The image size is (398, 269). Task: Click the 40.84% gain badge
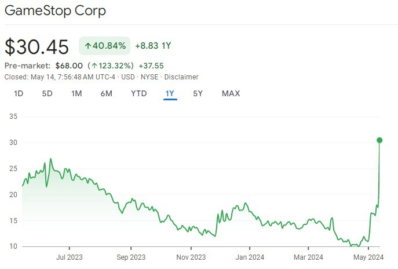105,46
